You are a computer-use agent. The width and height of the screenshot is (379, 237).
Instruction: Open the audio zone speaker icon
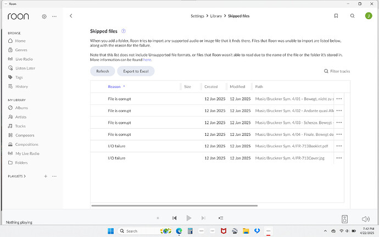[x=345, y=219]
